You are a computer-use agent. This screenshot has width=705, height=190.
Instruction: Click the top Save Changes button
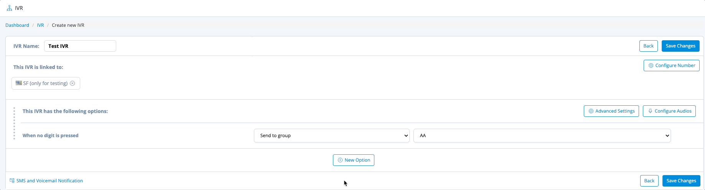(680, 46)
